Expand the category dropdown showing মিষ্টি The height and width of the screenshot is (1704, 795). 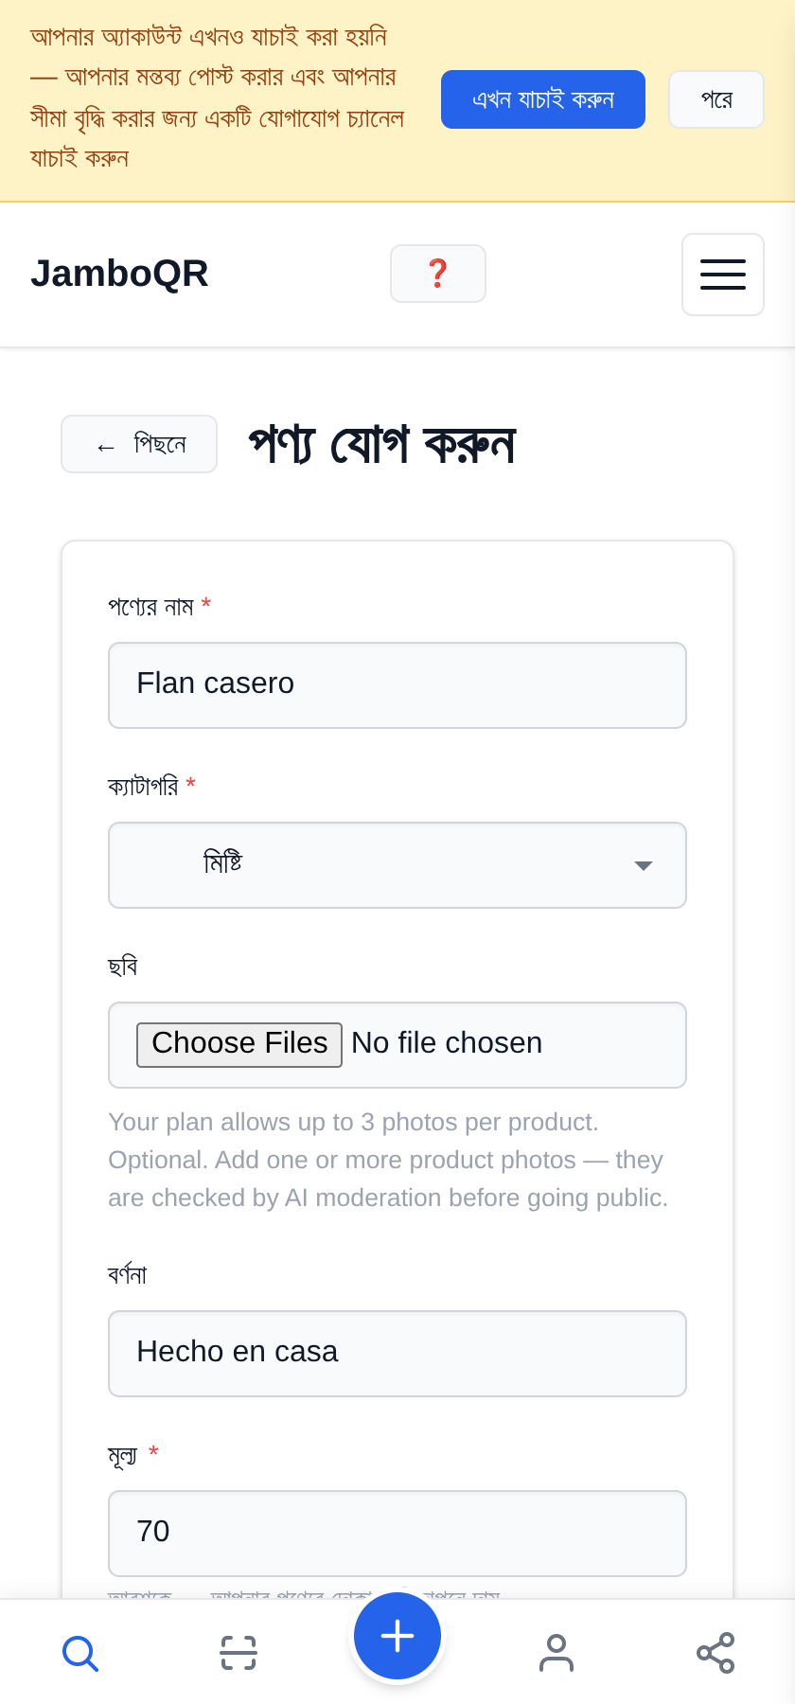click(397, 865)
